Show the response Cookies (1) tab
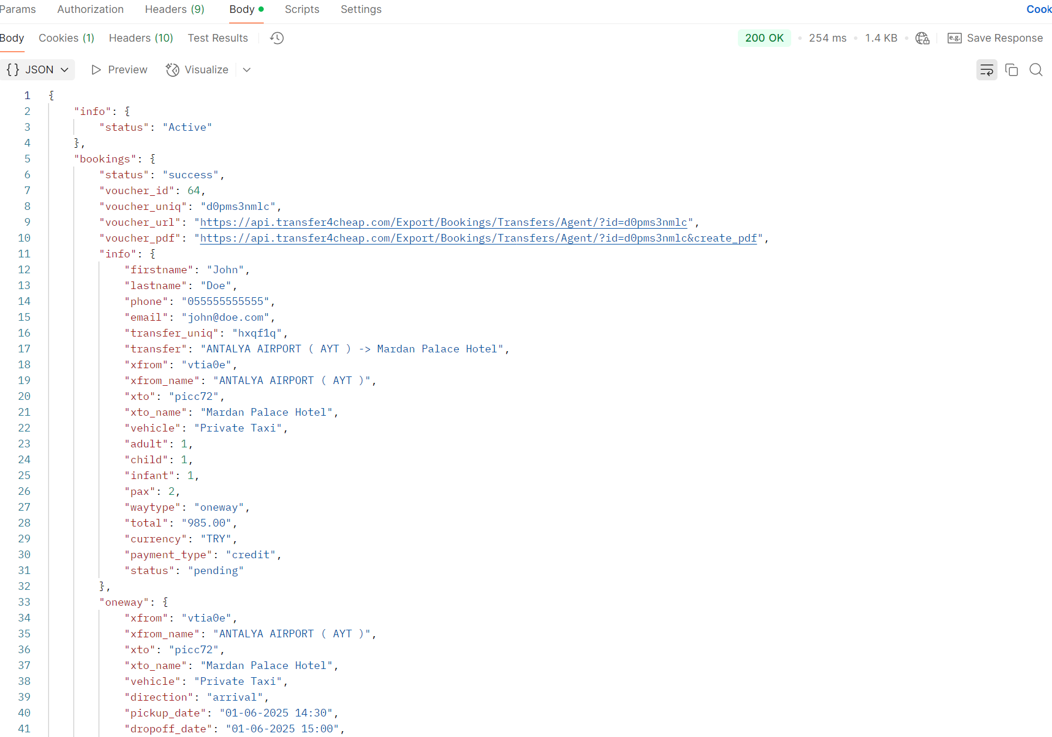Viewport: 1052px width, 737px height. click(66, 38)
